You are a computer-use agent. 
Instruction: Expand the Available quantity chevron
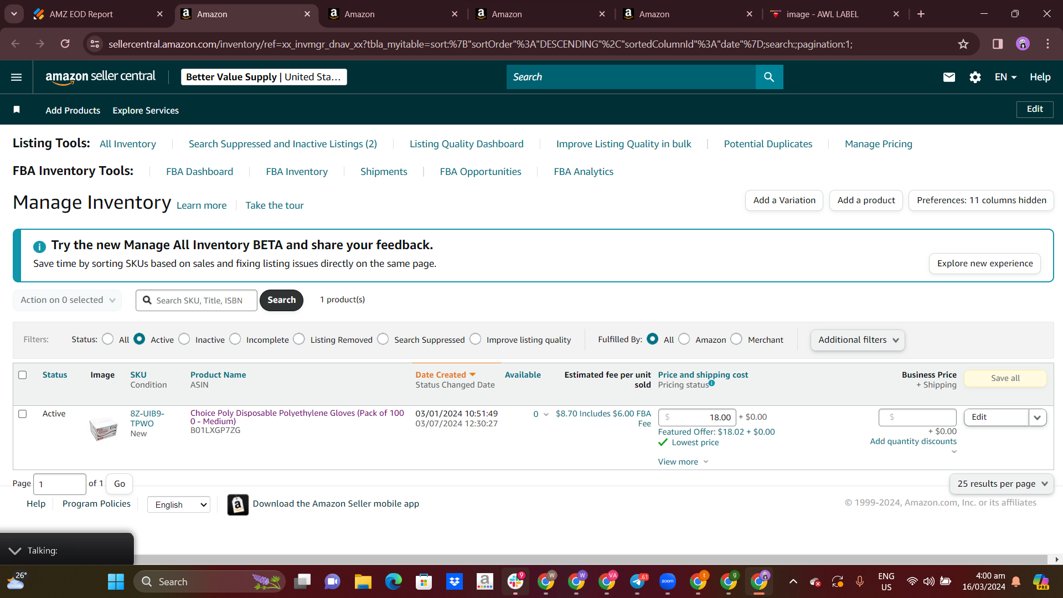pos(546,415)
